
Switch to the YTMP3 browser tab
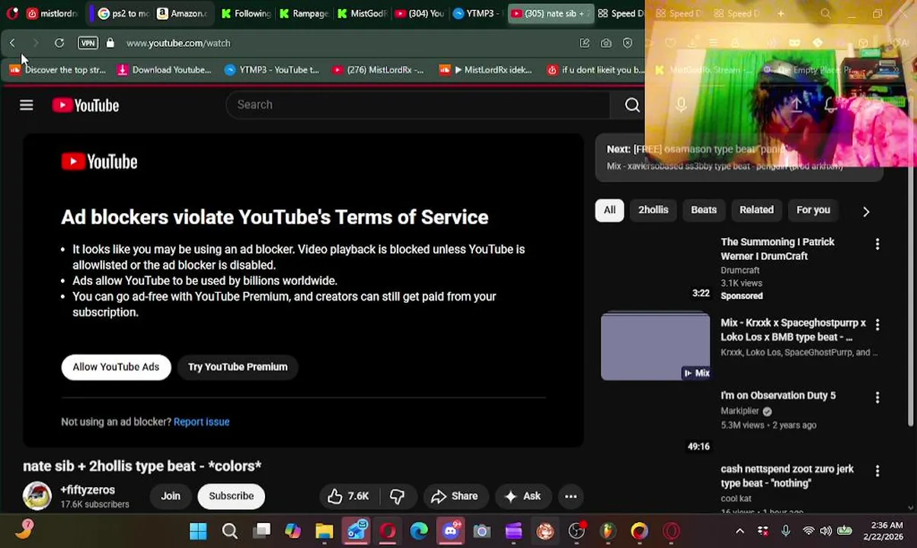pyautogui.click(x=478, y=14)
